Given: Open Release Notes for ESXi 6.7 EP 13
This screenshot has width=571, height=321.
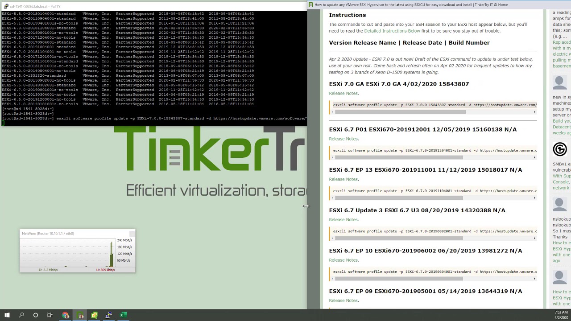Looking at the screenshot, I should click(x=343, y=179).
